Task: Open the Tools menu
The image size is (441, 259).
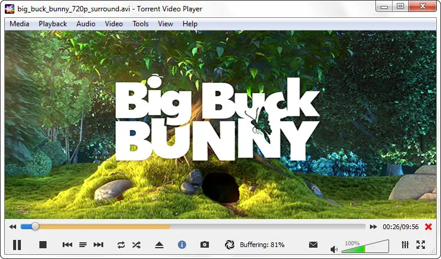Action: click(x=140, y=24)
